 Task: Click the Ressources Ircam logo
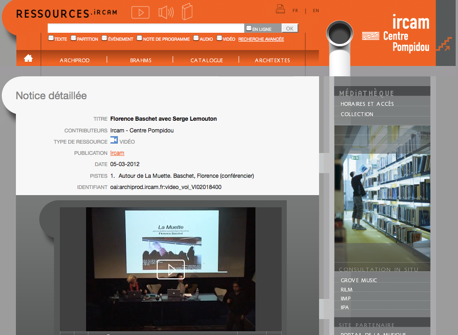pyautogui.click(x=66, y=14)
